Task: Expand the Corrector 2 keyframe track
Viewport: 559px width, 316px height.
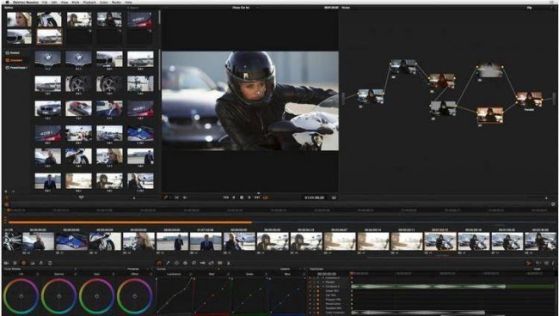Action: pyautogui.click(x=323, y=278)
